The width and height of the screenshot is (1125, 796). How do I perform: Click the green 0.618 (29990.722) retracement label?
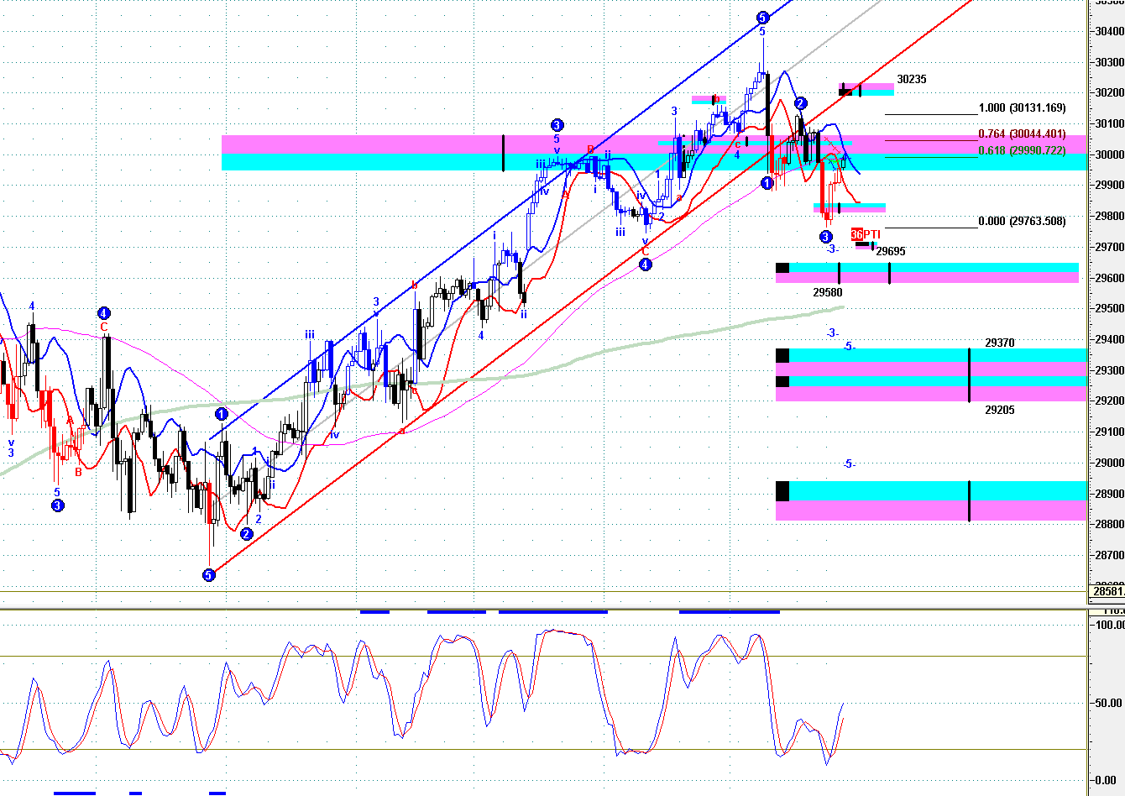pos(1023,151)
